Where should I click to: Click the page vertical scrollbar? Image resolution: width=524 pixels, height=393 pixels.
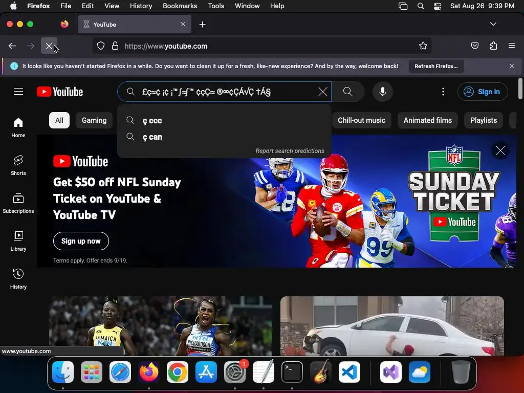520,89
